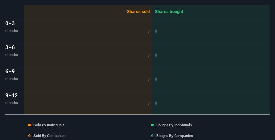
Task: Toggle the Sold By Companies legend label
Action: [x=49, y=136]
